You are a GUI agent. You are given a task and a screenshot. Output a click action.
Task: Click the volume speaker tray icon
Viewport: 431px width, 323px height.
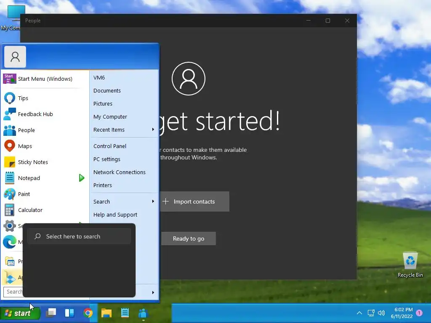(381, 313)
